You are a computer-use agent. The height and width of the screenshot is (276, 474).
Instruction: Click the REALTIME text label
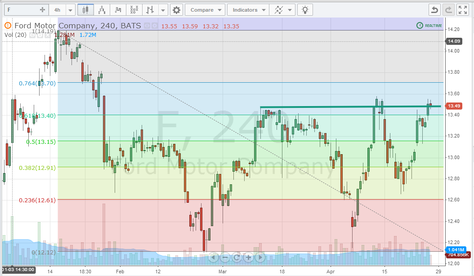434,26
